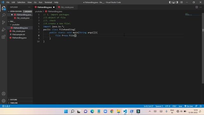
Task: Open the File menu
Action: (x=8, y=2)
